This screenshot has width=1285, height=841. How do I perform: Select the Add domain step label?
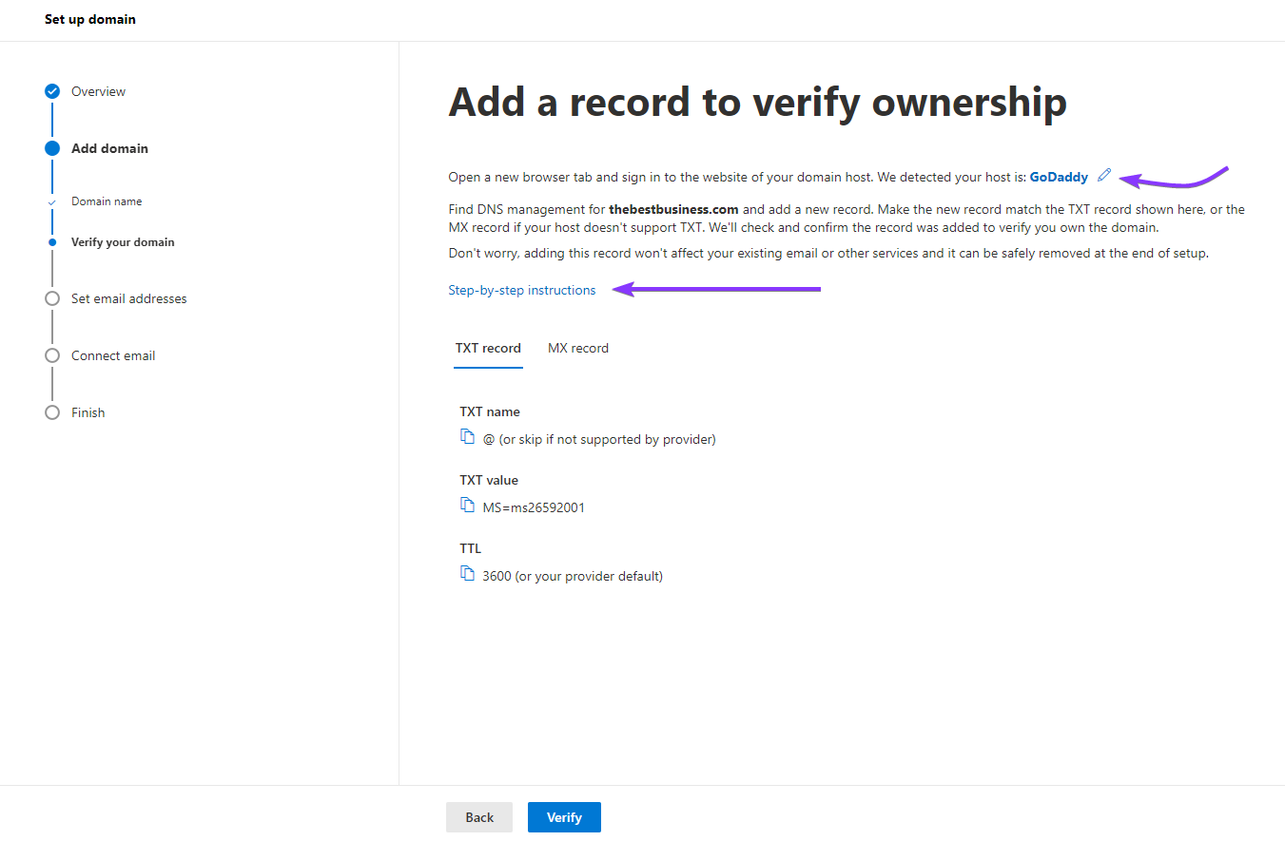[109, 149]
